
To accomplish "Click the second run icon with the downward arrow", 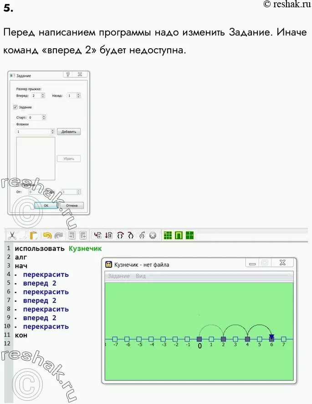I will 109,235.
